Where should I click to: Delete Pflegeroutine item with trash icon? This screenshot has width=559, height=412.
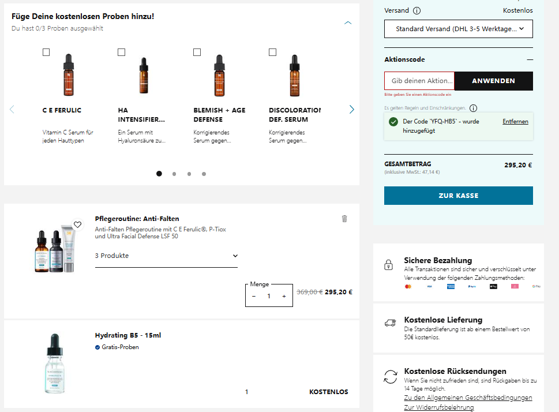(x=344, y=219)
